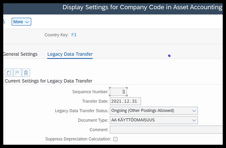Image resolution: width=226 pixels, height=148 pixels.
Task: Click the create new entry document icon
Action: tap(9, 73)
